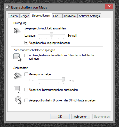Click Zur Standardschaltfläche springen heading

34,50
